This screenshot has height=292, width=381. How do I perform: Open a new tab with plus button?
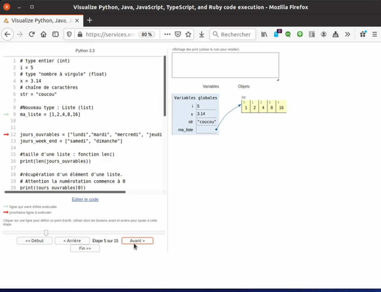[x=90, y=20]
